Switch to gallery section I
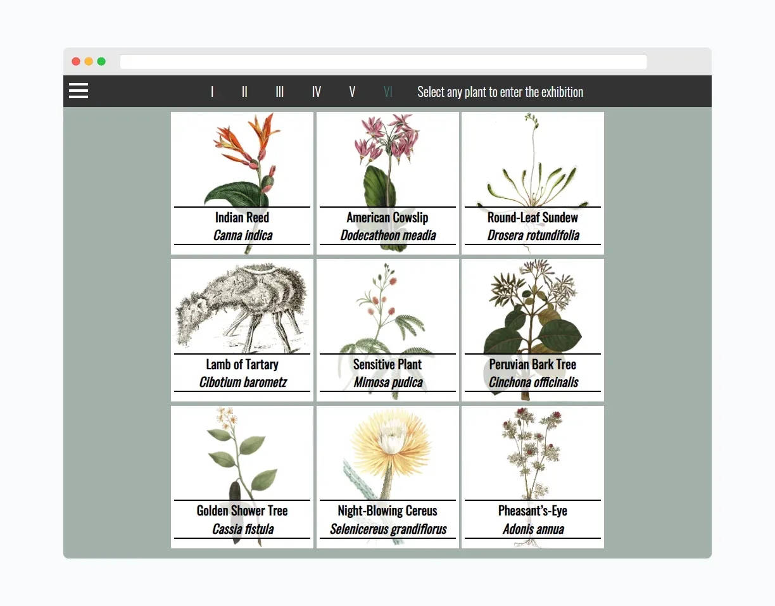The width and height of the screenshot is (775, 606). coord(212,91)
